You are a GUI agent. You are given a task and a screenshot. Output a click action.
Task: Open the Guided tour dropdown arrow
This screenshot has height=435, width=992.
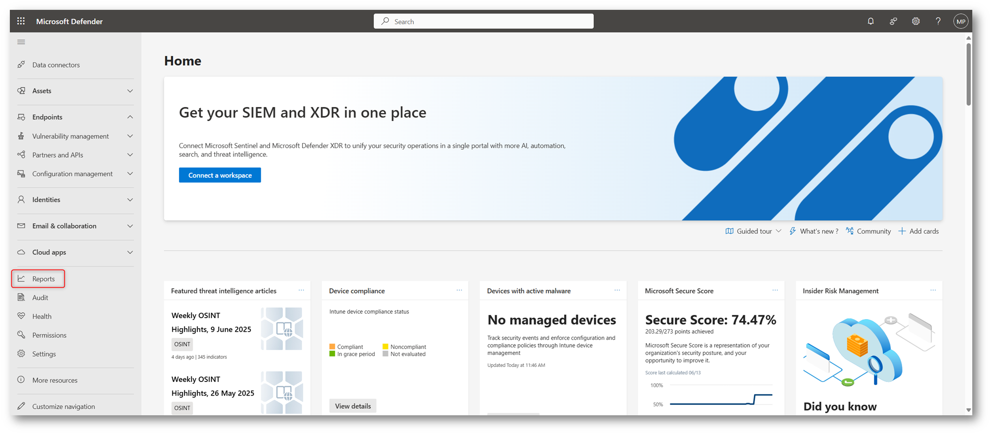[778, 231]
